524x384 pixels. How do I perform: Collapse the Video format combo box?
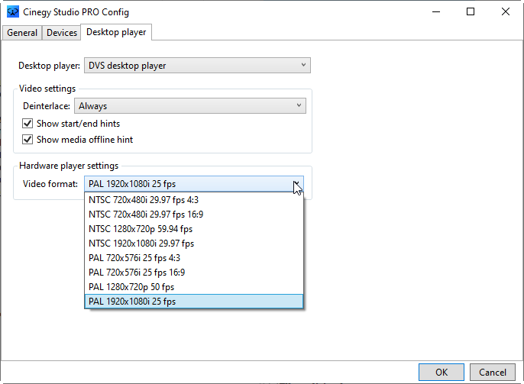[194, 184]
